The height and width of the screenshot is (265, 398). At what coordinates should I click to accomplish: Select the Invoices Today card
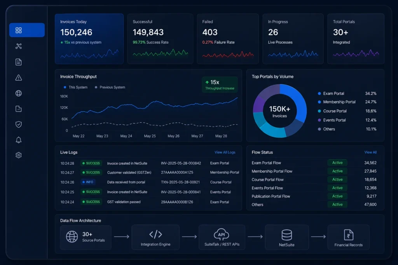[x=89, y=39]
